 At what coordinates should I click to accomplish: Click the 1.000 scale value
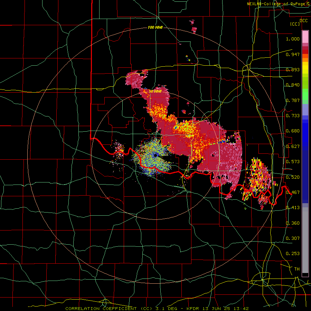click(x=293, y=39)
